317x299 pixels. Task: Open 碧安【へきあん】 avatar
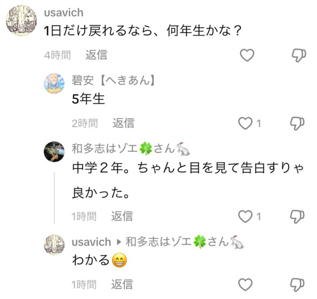tap(54, 83)
